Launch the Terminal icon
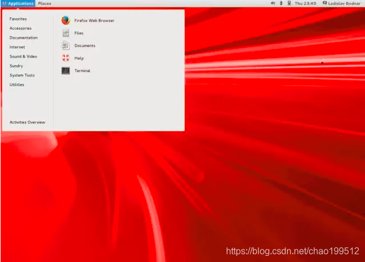The width and height of the screenshot is (365, 262). point(65,71)
